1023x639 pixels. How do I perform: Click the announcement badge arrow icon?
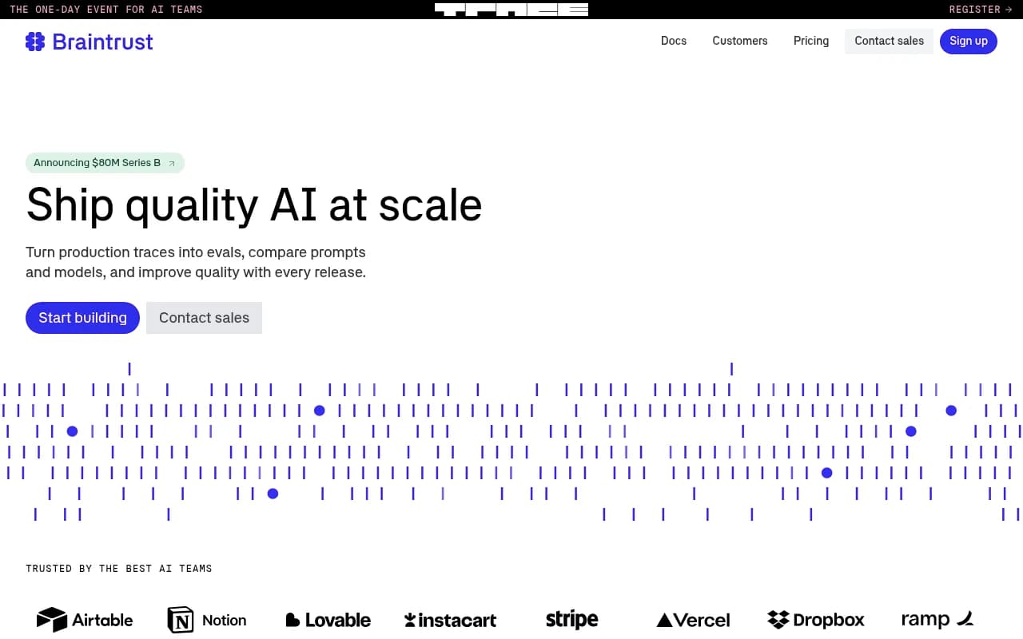coord(172,163)
